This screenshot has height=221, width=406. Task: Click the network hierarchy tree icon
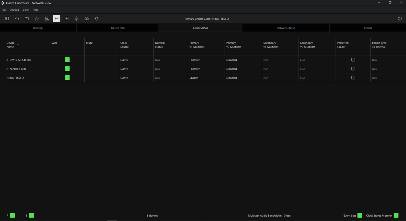47,19
